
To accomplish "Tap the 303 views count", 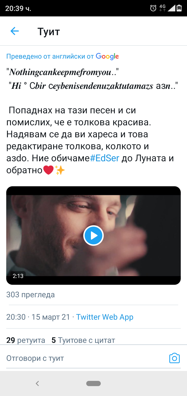I will click(30, 295).
